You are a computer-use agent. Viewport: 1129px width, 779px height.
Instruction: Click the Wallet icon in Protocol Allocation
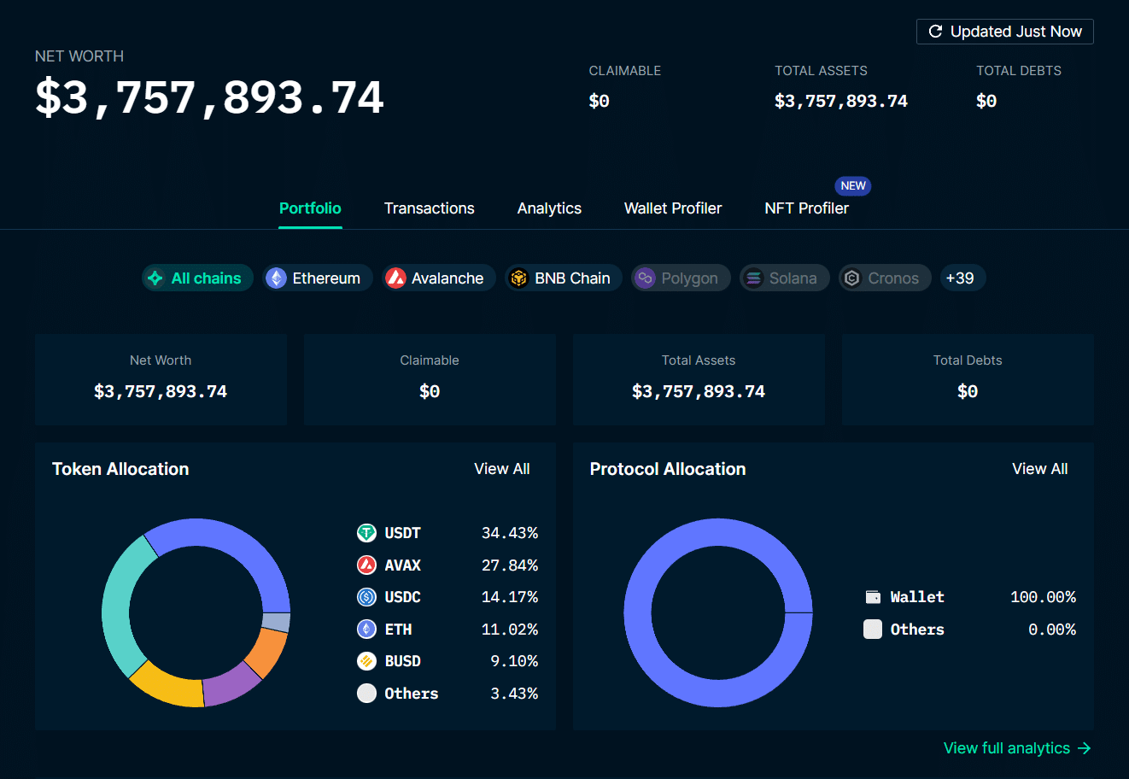coord(873,597)
